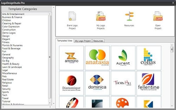176x110 pixels.
Task: Close the LogoDesignStudio Pro window
Action: click(173, 3)
